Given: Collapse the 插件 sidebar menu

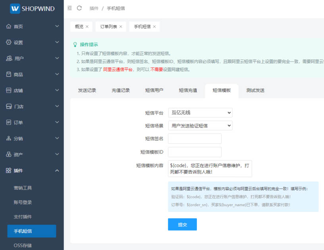Looking at the screenshot, I should click(57, 170).
